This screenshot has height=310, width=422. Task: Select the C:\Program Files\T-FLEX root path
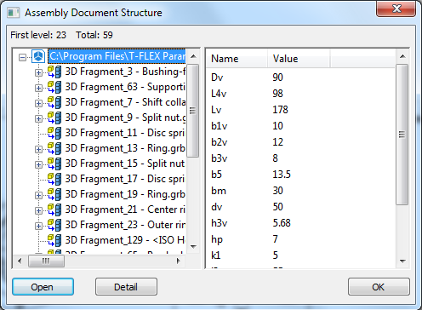pyautogui.click(x=117, y=56)
